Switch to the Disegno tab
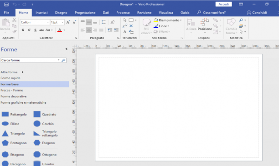Viewport: 279px width, 166px height. (x=61, y=13)
